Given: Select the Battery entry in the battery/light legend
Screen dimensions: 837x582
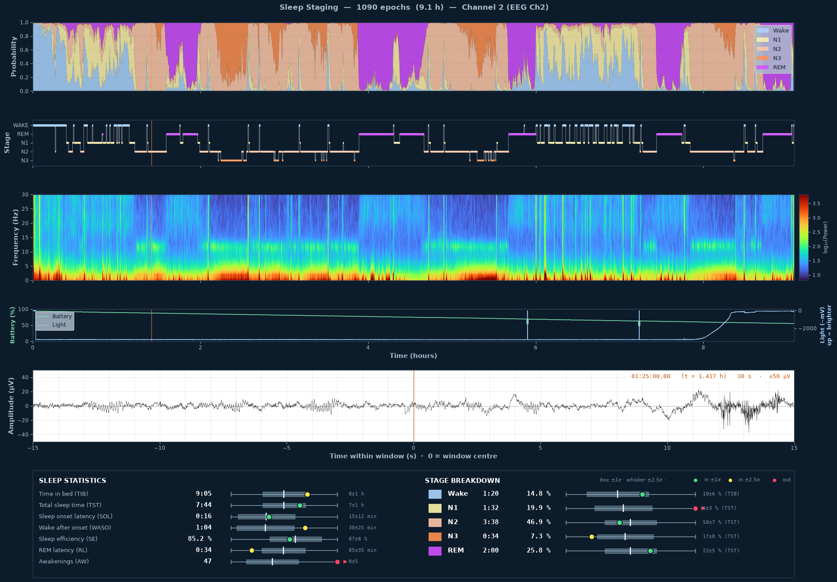Looking at the screenshot, I should pyautogui.click(x=55, y=317).
